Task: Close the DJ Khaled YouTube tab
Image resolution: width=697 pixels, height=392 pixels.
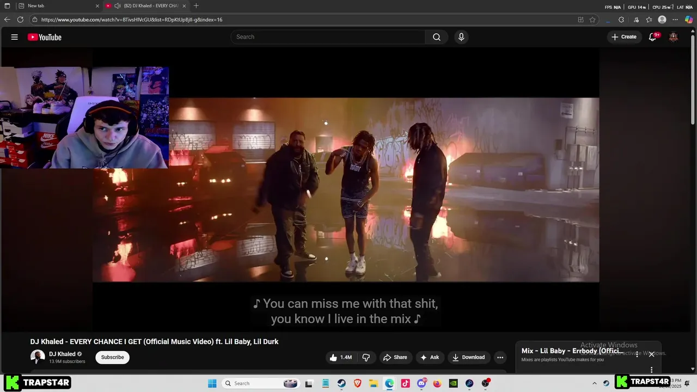Action: point(184,6)
